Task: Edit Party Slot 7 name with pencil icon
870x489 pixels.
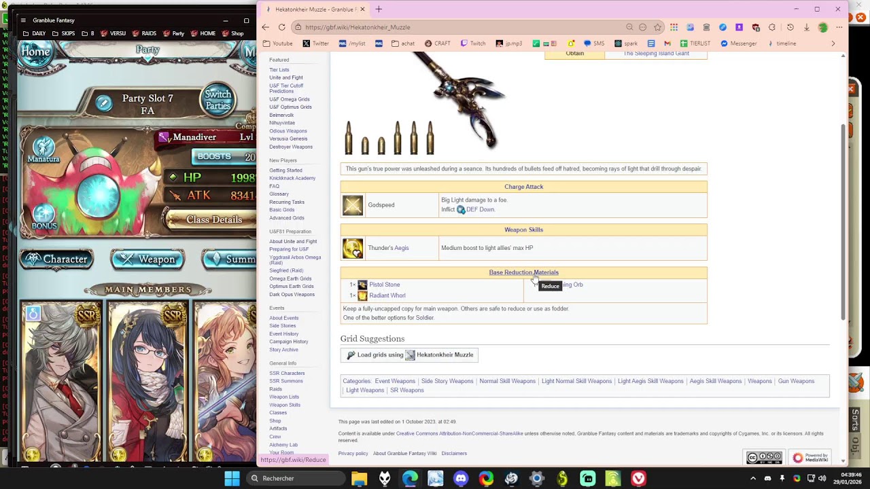Action: point(104,103)
